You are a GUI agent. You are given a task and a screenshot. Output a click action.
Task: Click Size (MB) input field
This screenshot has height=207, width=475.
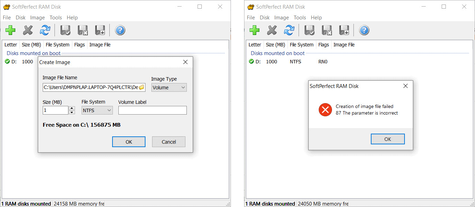pos(56,110)
